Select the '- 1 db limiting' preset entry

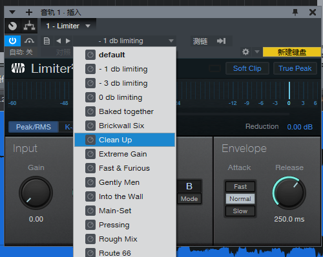tap(125, 69)
